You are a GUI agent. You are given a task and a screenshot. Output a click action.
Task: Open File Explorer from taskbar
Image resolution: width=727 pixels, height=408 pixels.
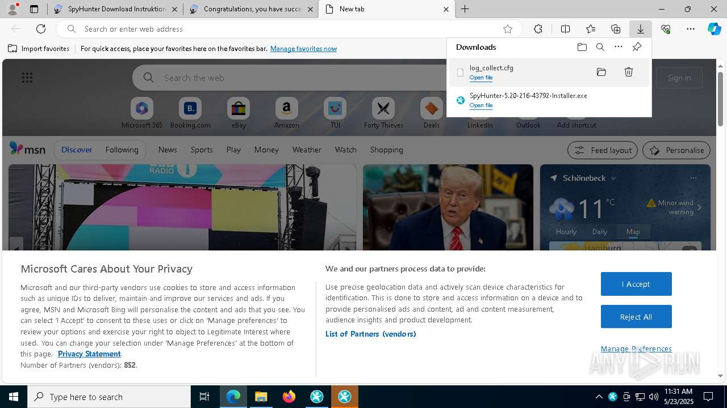click(261, 397)
